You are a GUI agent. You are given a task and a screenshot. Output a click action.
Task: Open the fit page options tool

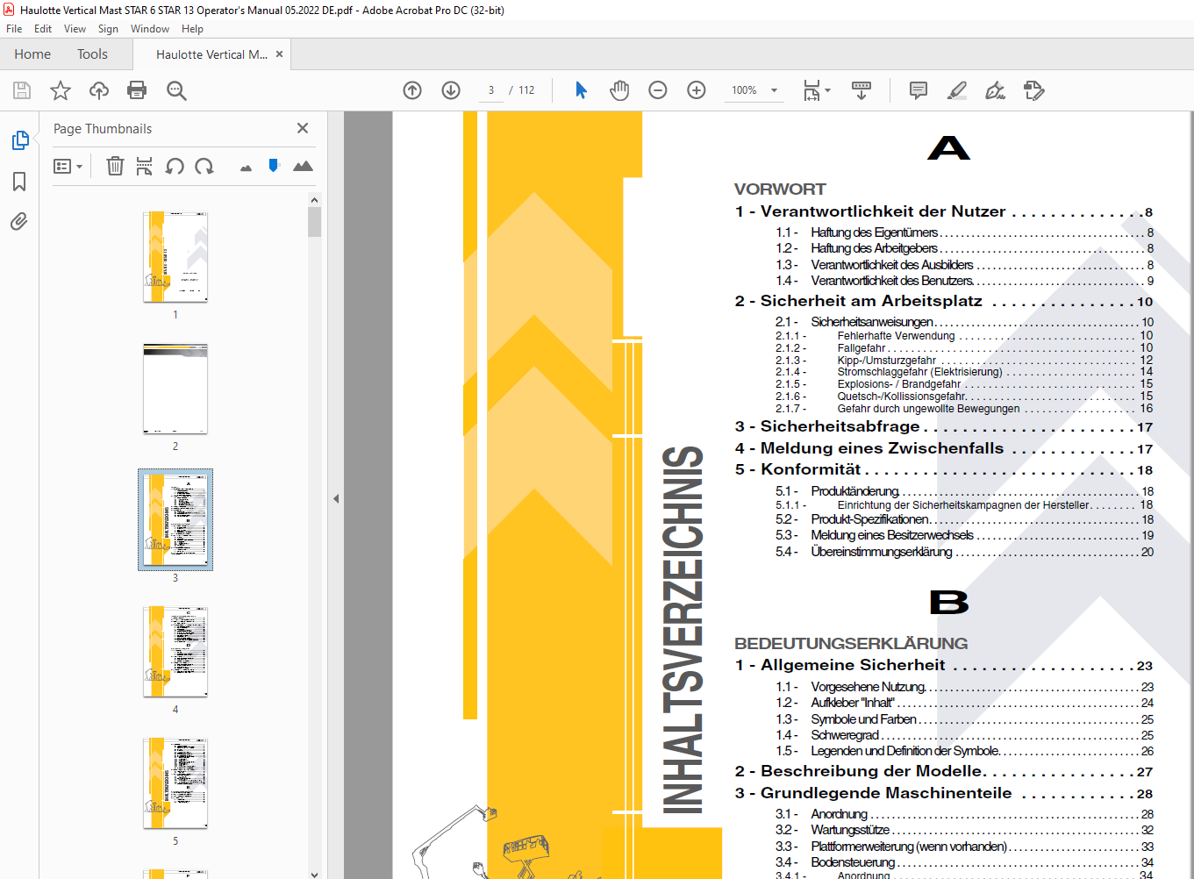tap(817, 90)
